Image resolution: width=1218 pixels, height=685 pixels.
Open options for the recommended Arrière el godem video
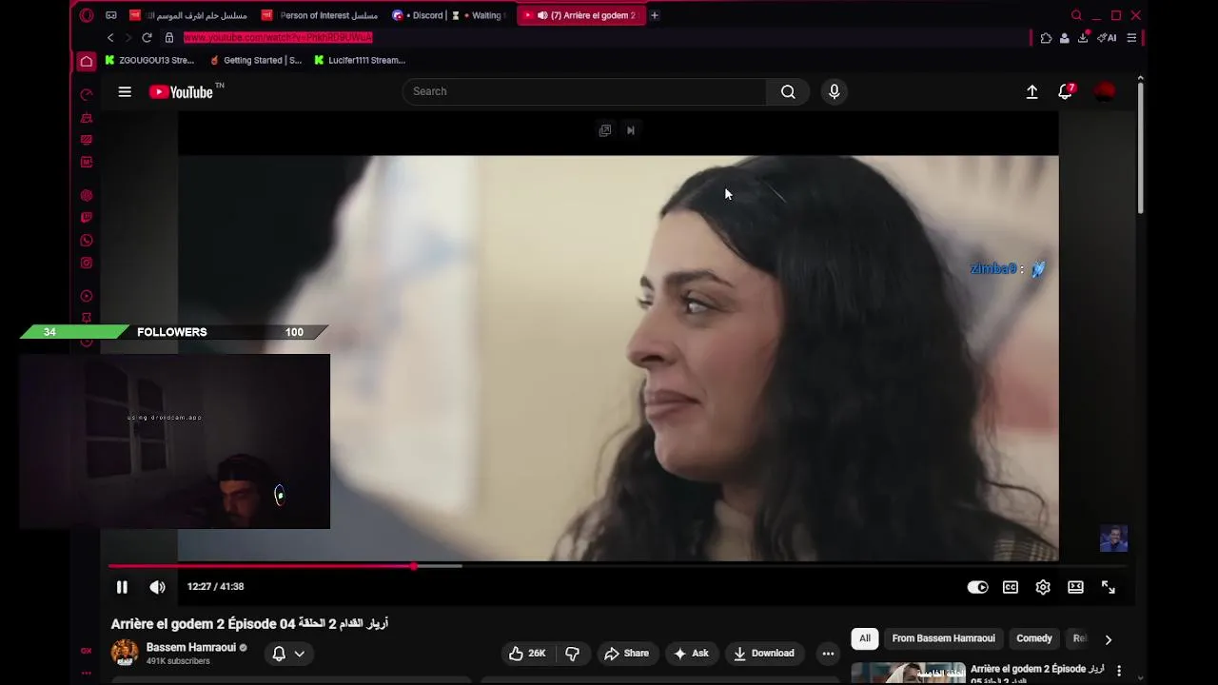click(1119, 670)
